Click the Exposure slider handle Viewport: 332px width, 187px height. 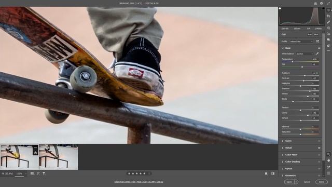pyautogui.click(x=305, y=75)
